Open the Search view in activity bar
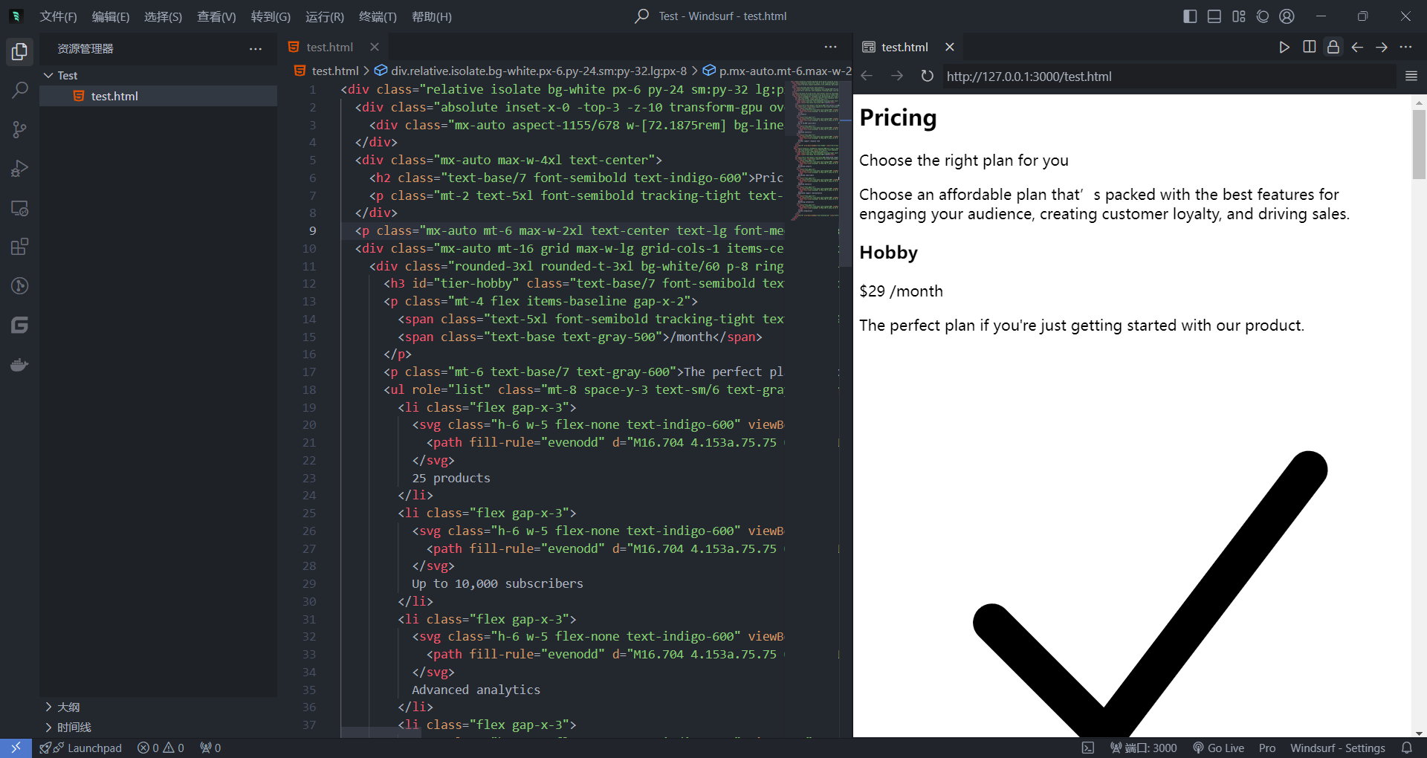The width and height of the screenshot is (1427, 758). tap(20, 91)
